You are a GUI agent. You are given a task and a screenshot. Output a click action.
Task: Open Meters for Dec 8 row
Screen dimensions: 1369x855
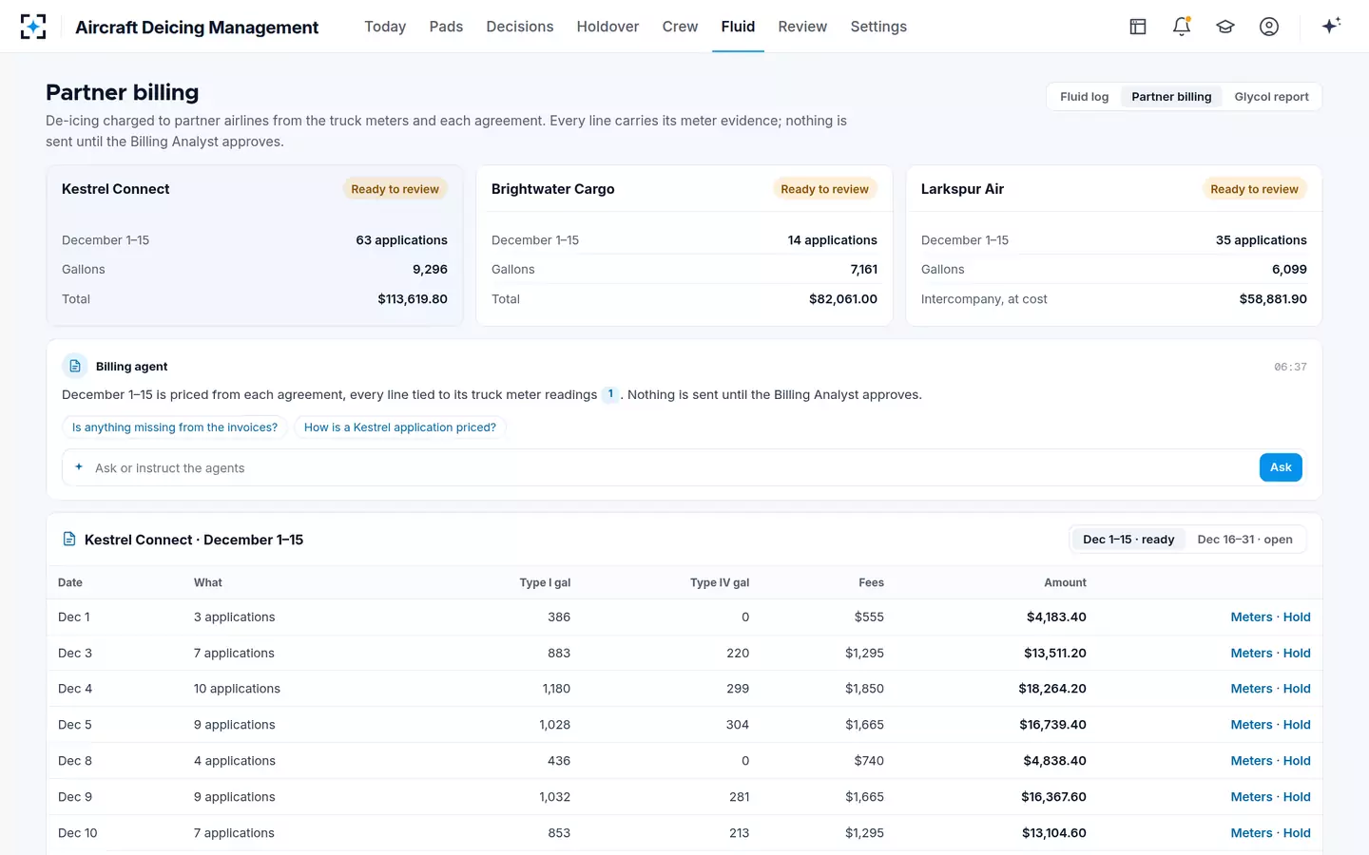pyautogui.click(x=1251, y=761)
